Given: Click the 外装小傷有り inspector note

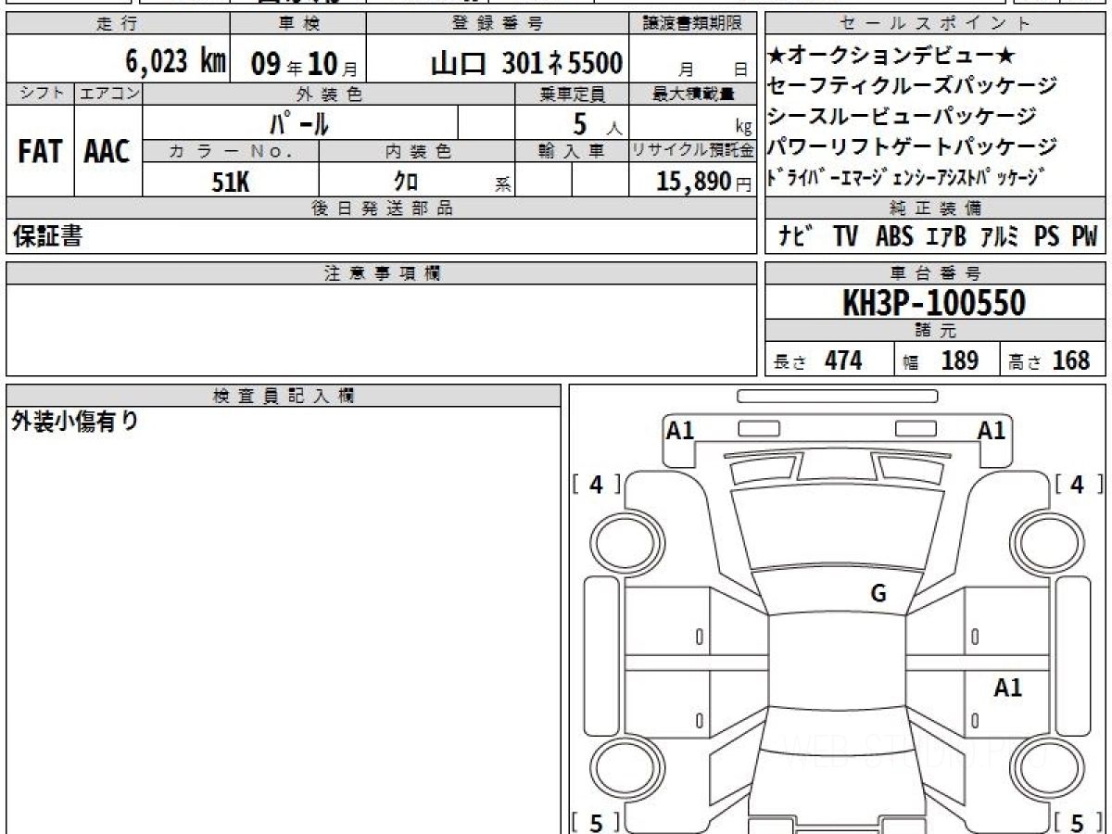Looking at the screenshot, I should 75,423.
